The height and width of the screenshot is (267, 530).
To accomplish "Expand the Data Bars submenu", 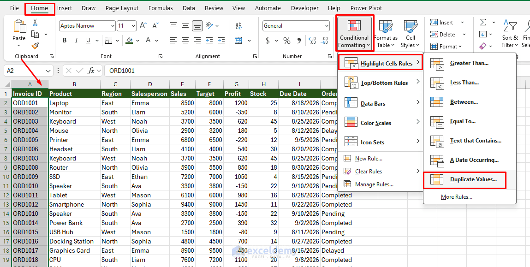I will pyautogui.click(x=381, y=103).
